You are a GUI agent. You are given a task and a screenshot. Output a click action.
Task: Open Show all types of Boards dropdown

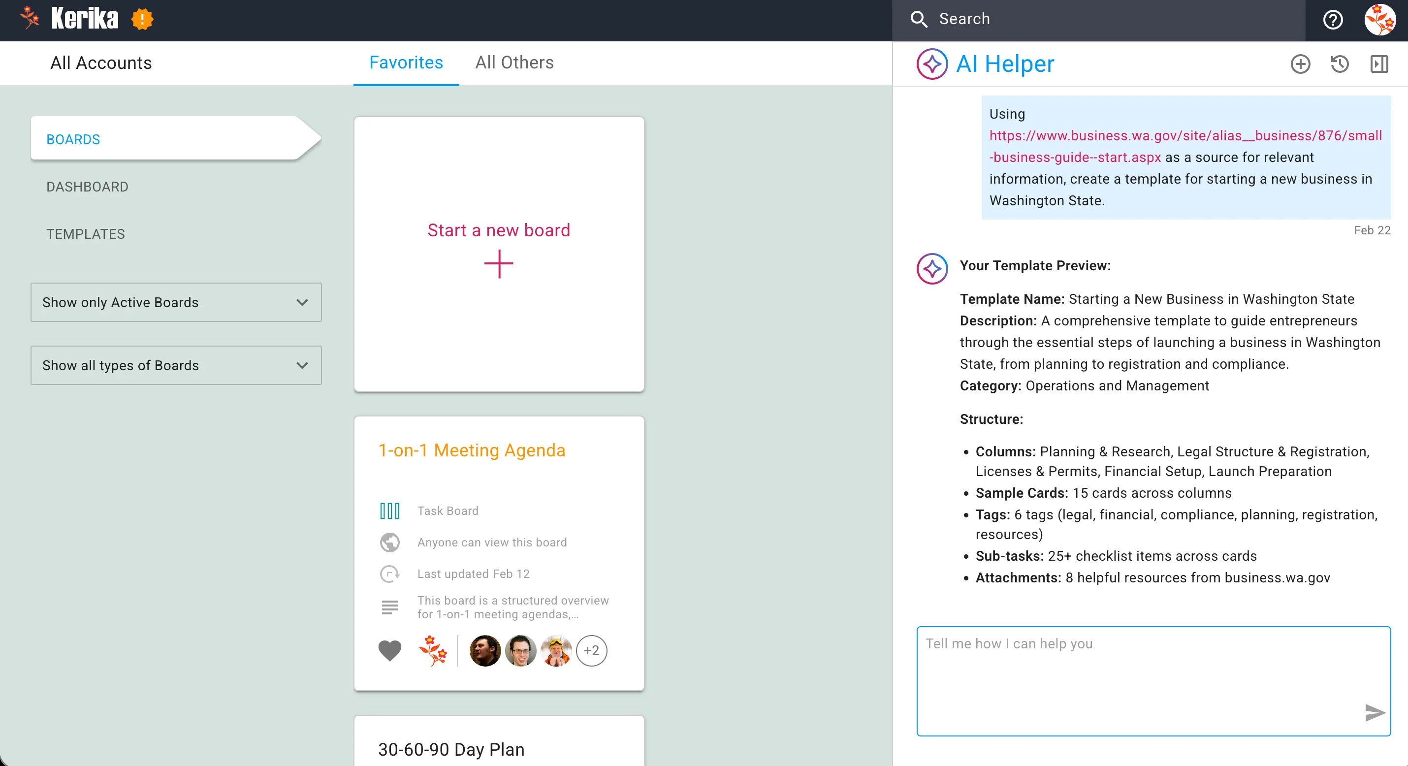(176, 365)
